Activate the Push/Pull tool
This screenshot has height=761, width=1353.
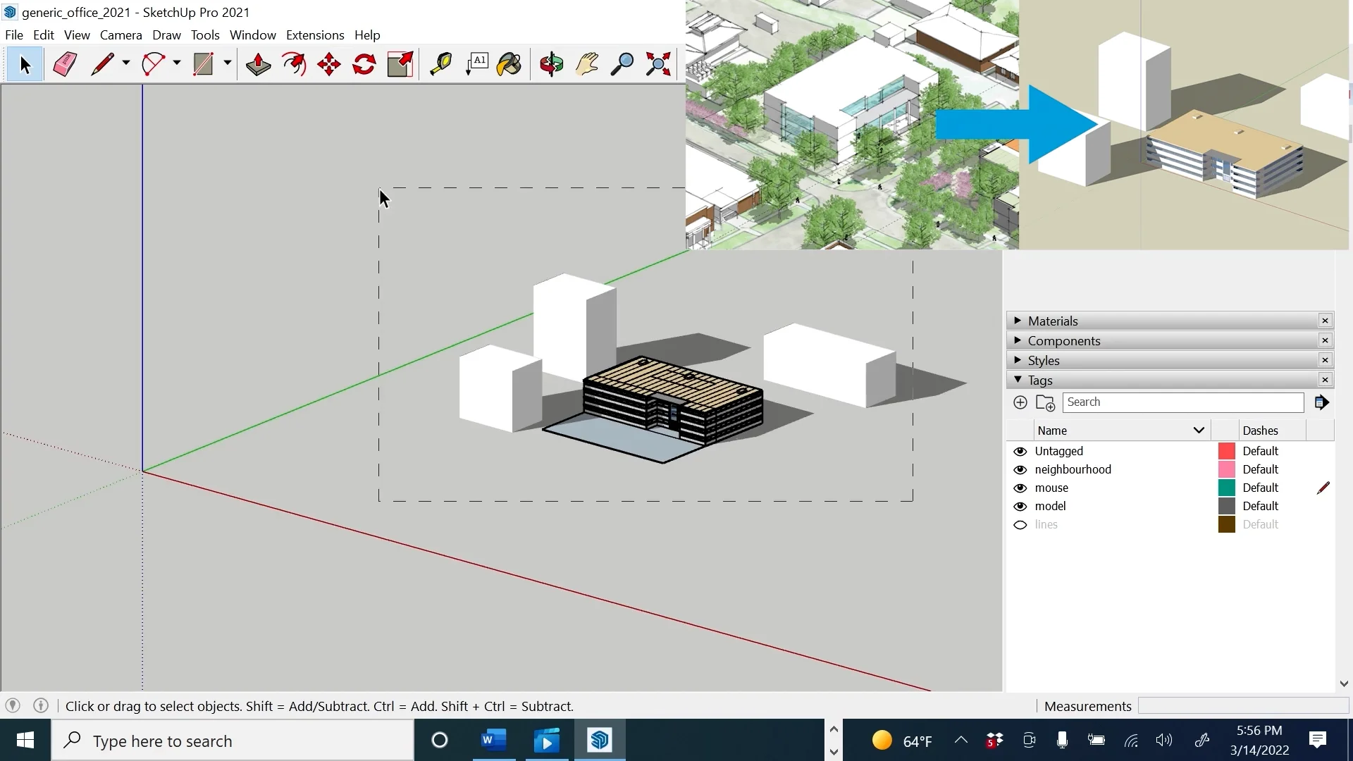point(258,64)
